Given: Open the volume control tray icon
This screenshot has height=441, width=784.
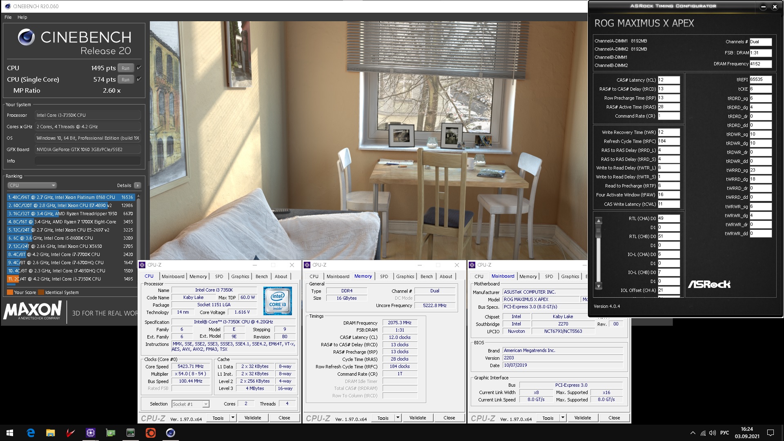Looking at the screenshot, I should click(x=713, y=433).
